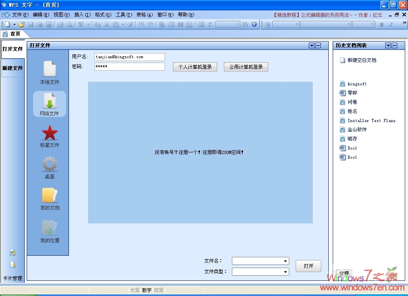Open the zoom percentage combo box
Image resolution: width=408 pixels, height=296 pixels.
(228, 24)
